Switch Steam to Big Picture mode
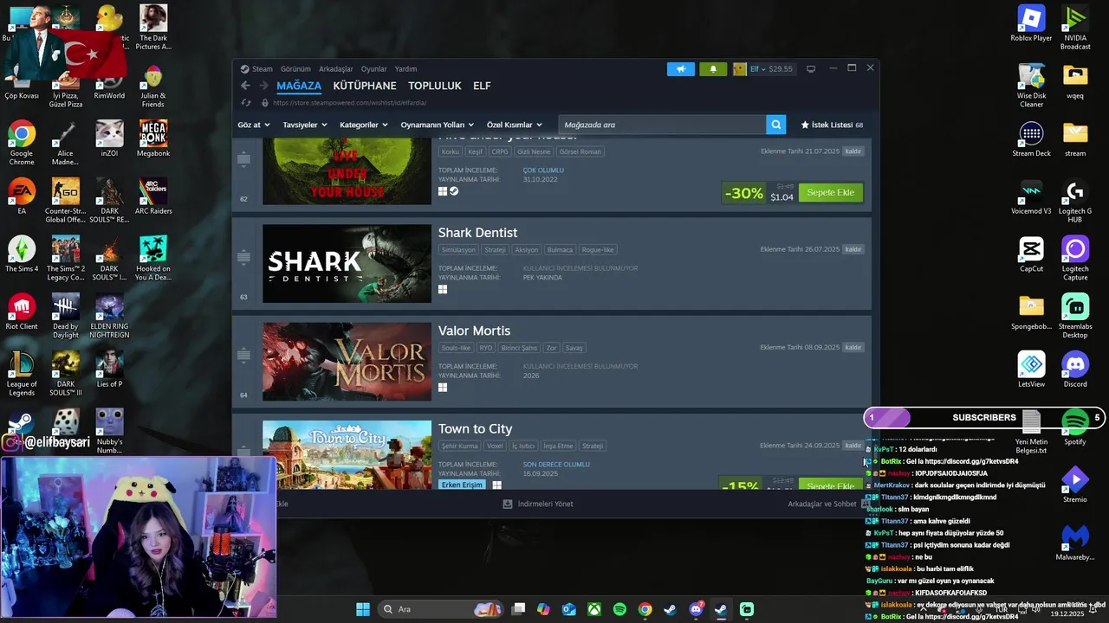 tap(811, 69)
